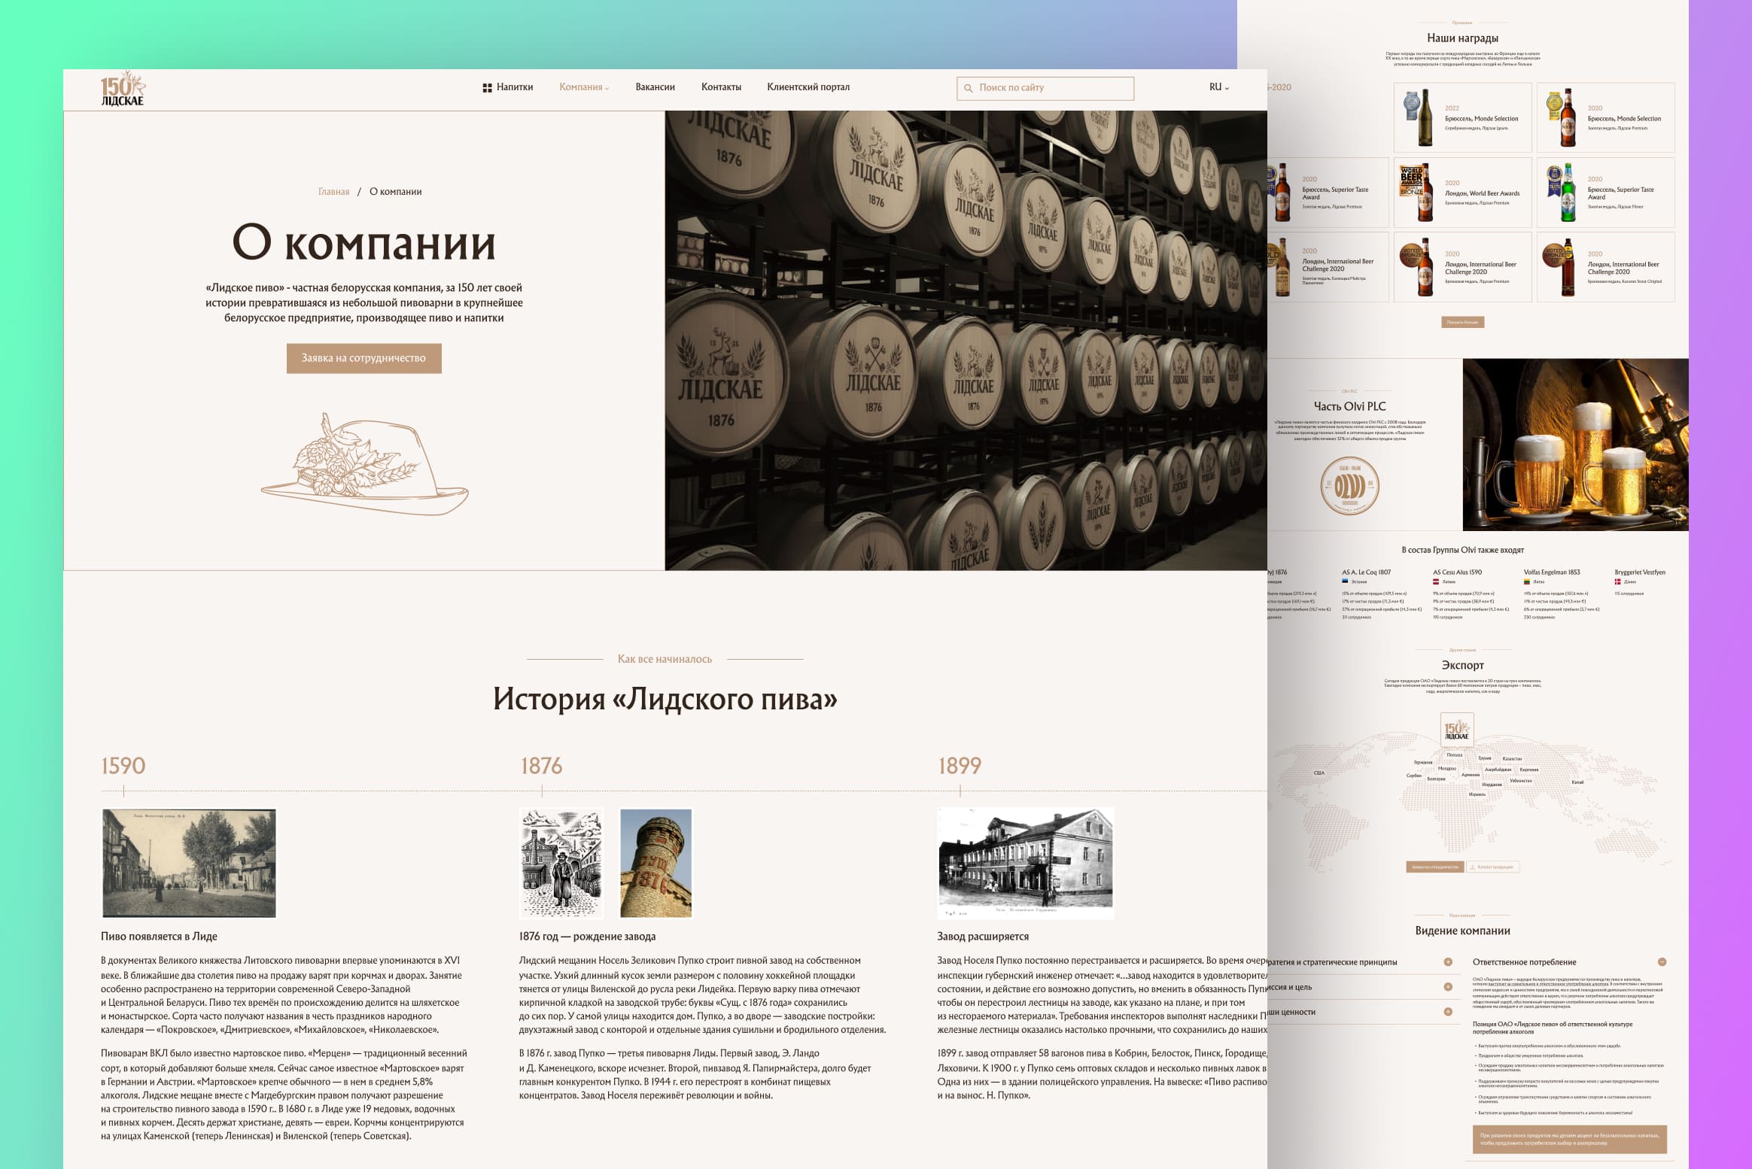Open the black-and-white factory building photo
1752x1169 pixels.
tap(1025, 863)
